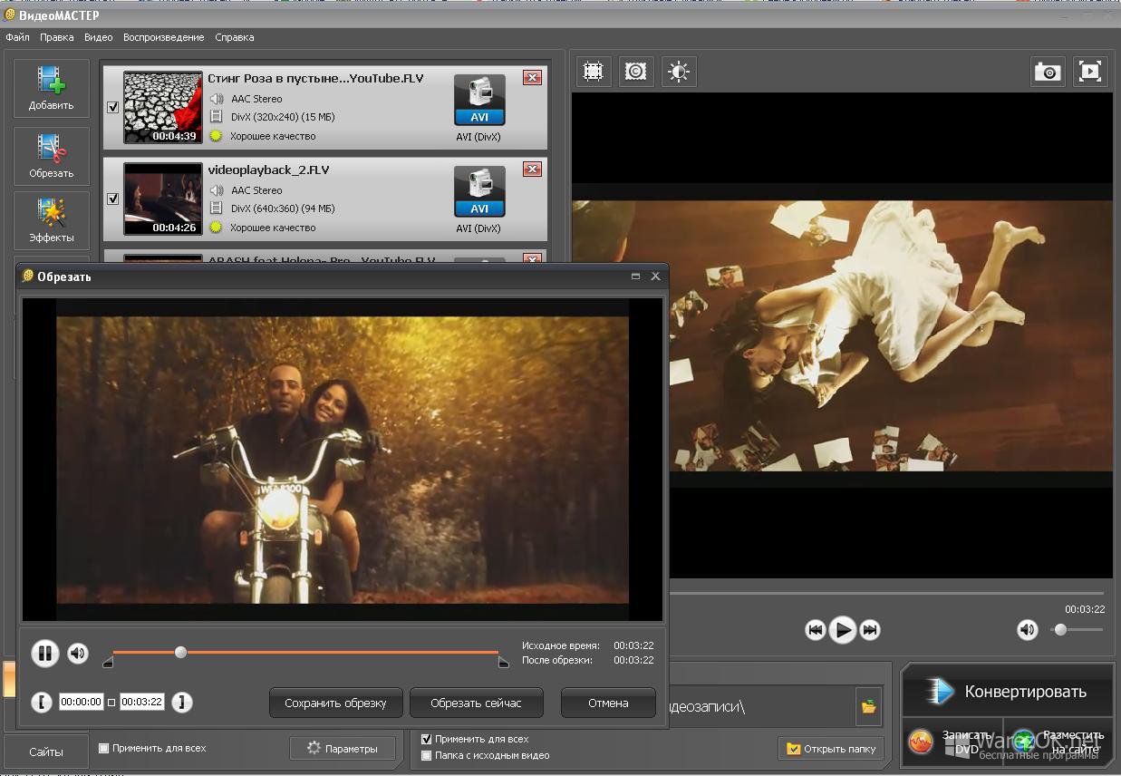Viewport: 1121px width, 776px height.
Task: Jump to previous video in main player
Action: (816, 630)
